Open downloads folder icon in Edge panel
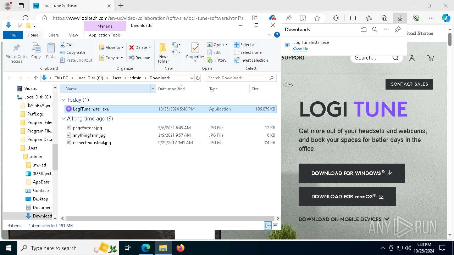The width and height of the screenshot is (454, 255). 363,29
